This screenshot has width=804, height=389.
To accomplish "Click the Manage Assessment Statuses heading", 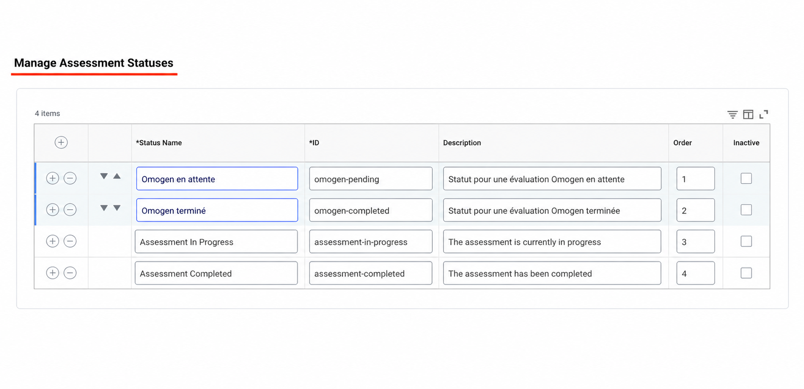I will click(x=94, y=63).
